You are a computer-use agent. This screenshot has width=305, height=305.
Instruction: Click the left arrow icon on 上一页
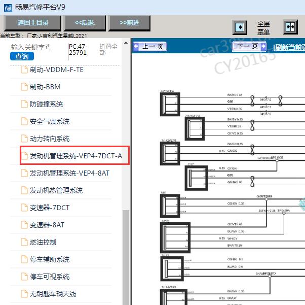pos(136,47)
